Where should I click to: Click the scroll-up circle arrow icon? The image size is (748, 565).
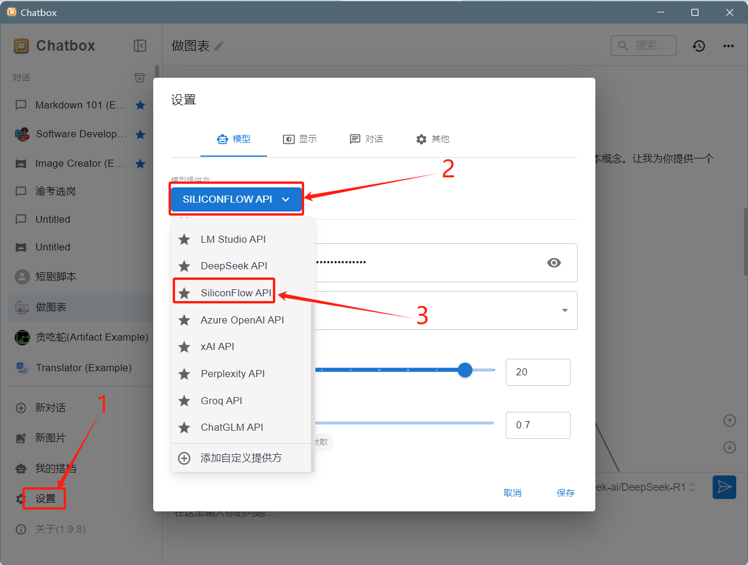730,420
